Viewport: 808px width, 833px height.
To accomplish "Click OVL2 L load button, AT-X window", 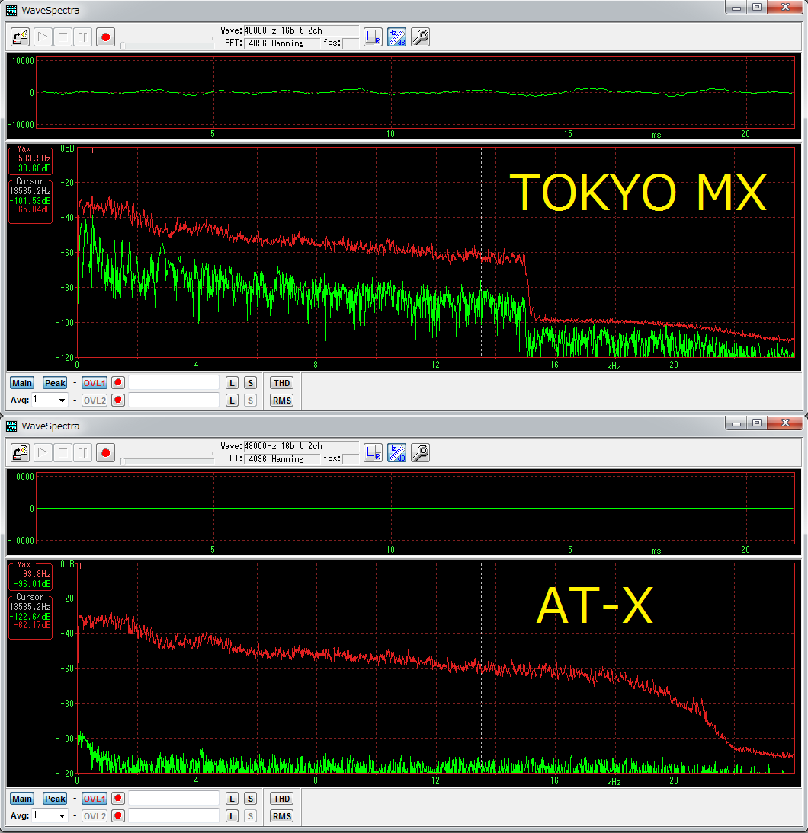I will pos(232,816).
